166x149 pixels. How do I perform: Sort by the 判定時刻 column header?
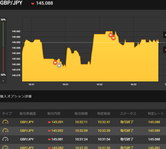(x=104, y=114)
